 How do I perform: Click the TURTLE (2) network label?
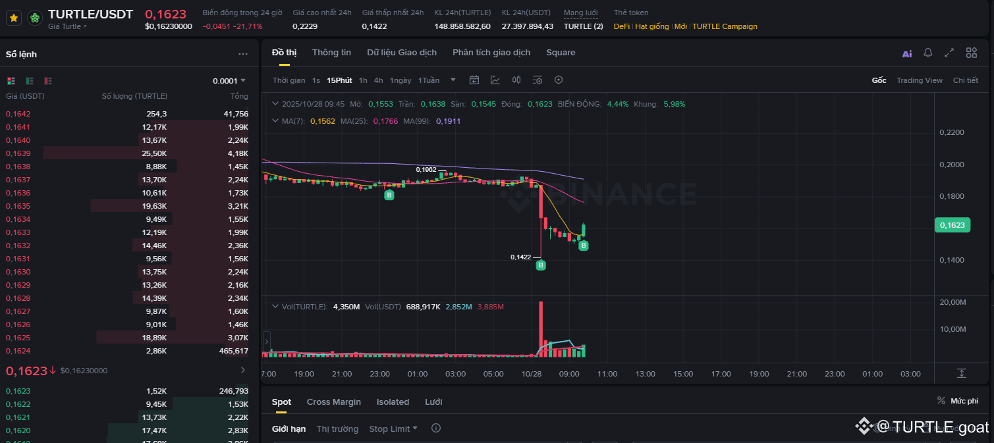tap(583, 26)
